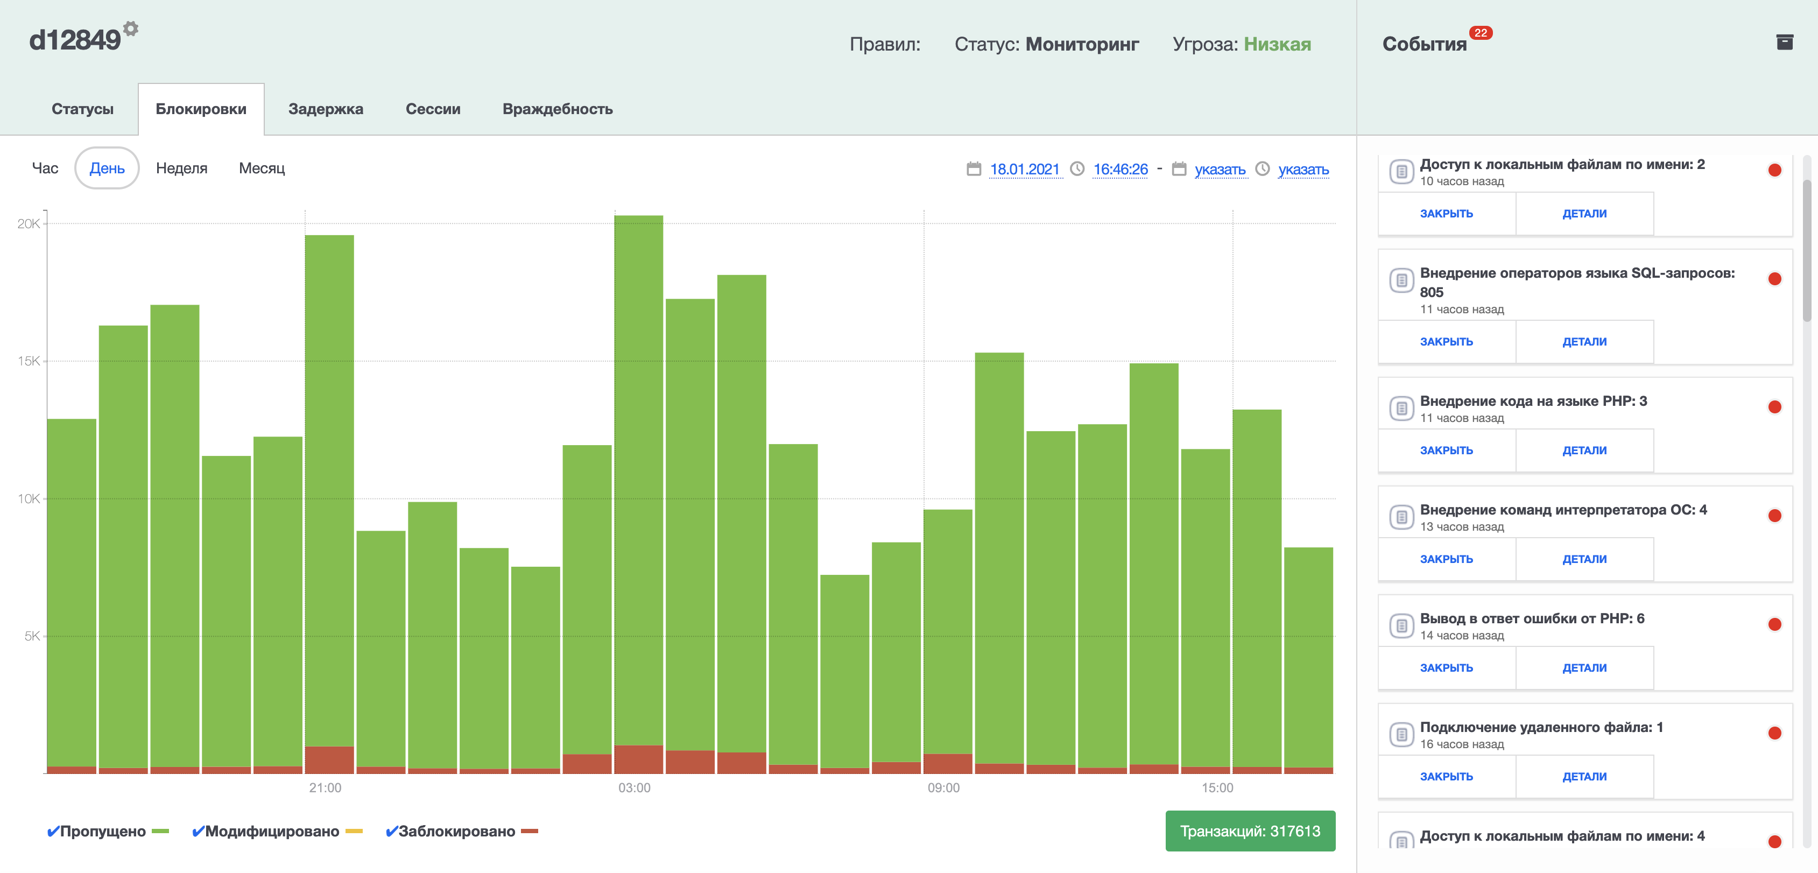Image resolution: width=1818 pixels, height=873 pixels.
Task: Click document icon on SQL injection event
Action: (1401, 280)
